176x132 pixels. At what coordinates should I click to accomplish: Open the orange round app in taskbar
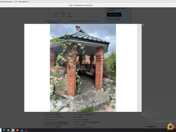click(17, 130)
